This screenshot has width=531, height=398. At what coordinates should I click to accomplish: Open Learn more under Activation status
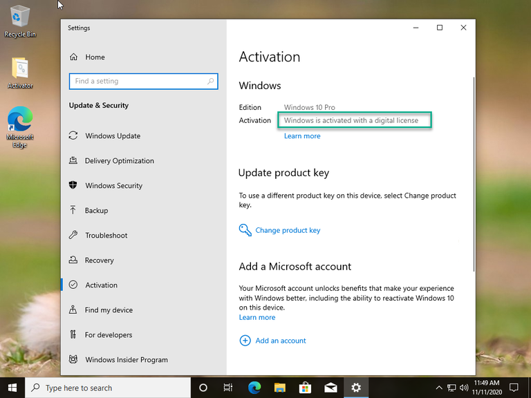click(302, 136)
